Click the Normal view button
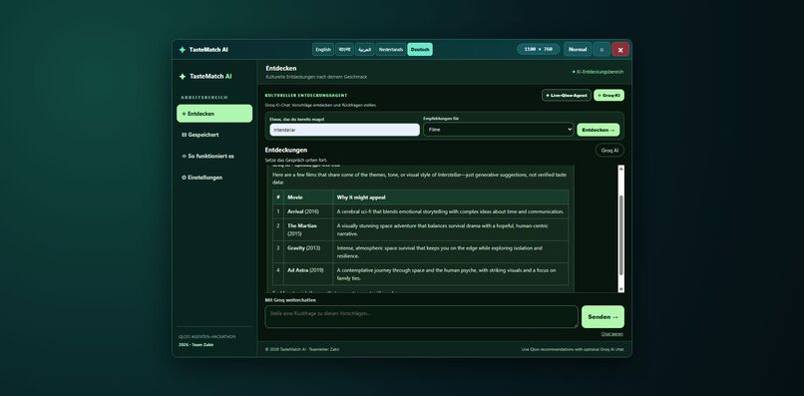Viewport: 804px width, 396px height. click(578, 49)
